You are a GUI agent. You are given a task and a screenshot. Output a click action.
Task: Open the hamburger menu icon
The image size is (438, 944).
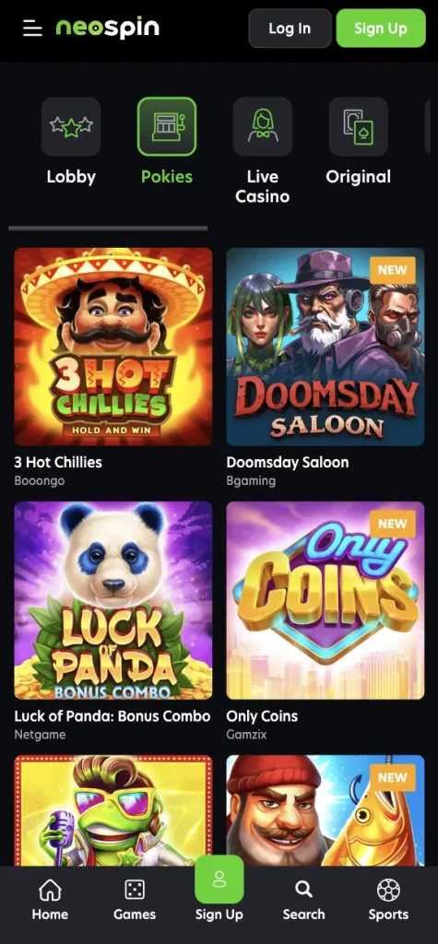pyautogui.click(x=32, y=29)
